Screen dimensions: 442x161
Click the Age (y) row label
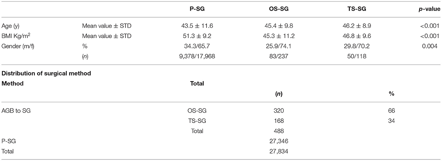click(10, 26)
